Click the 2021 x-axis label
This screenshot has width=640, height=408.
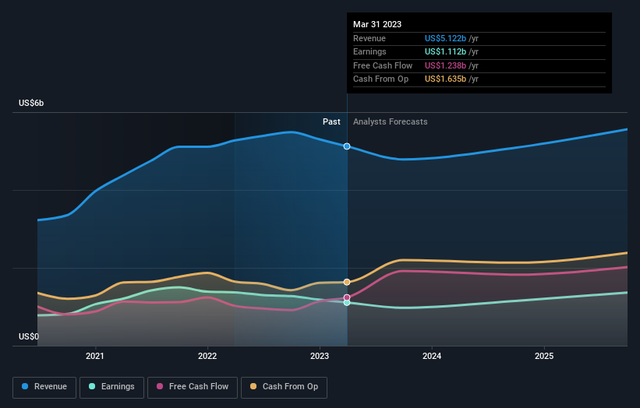tap(94, 357)
